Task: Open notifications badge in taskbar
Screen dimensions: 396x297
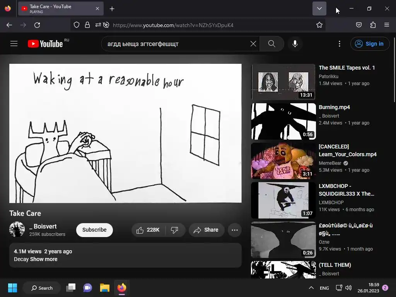Action: point(385,288)
